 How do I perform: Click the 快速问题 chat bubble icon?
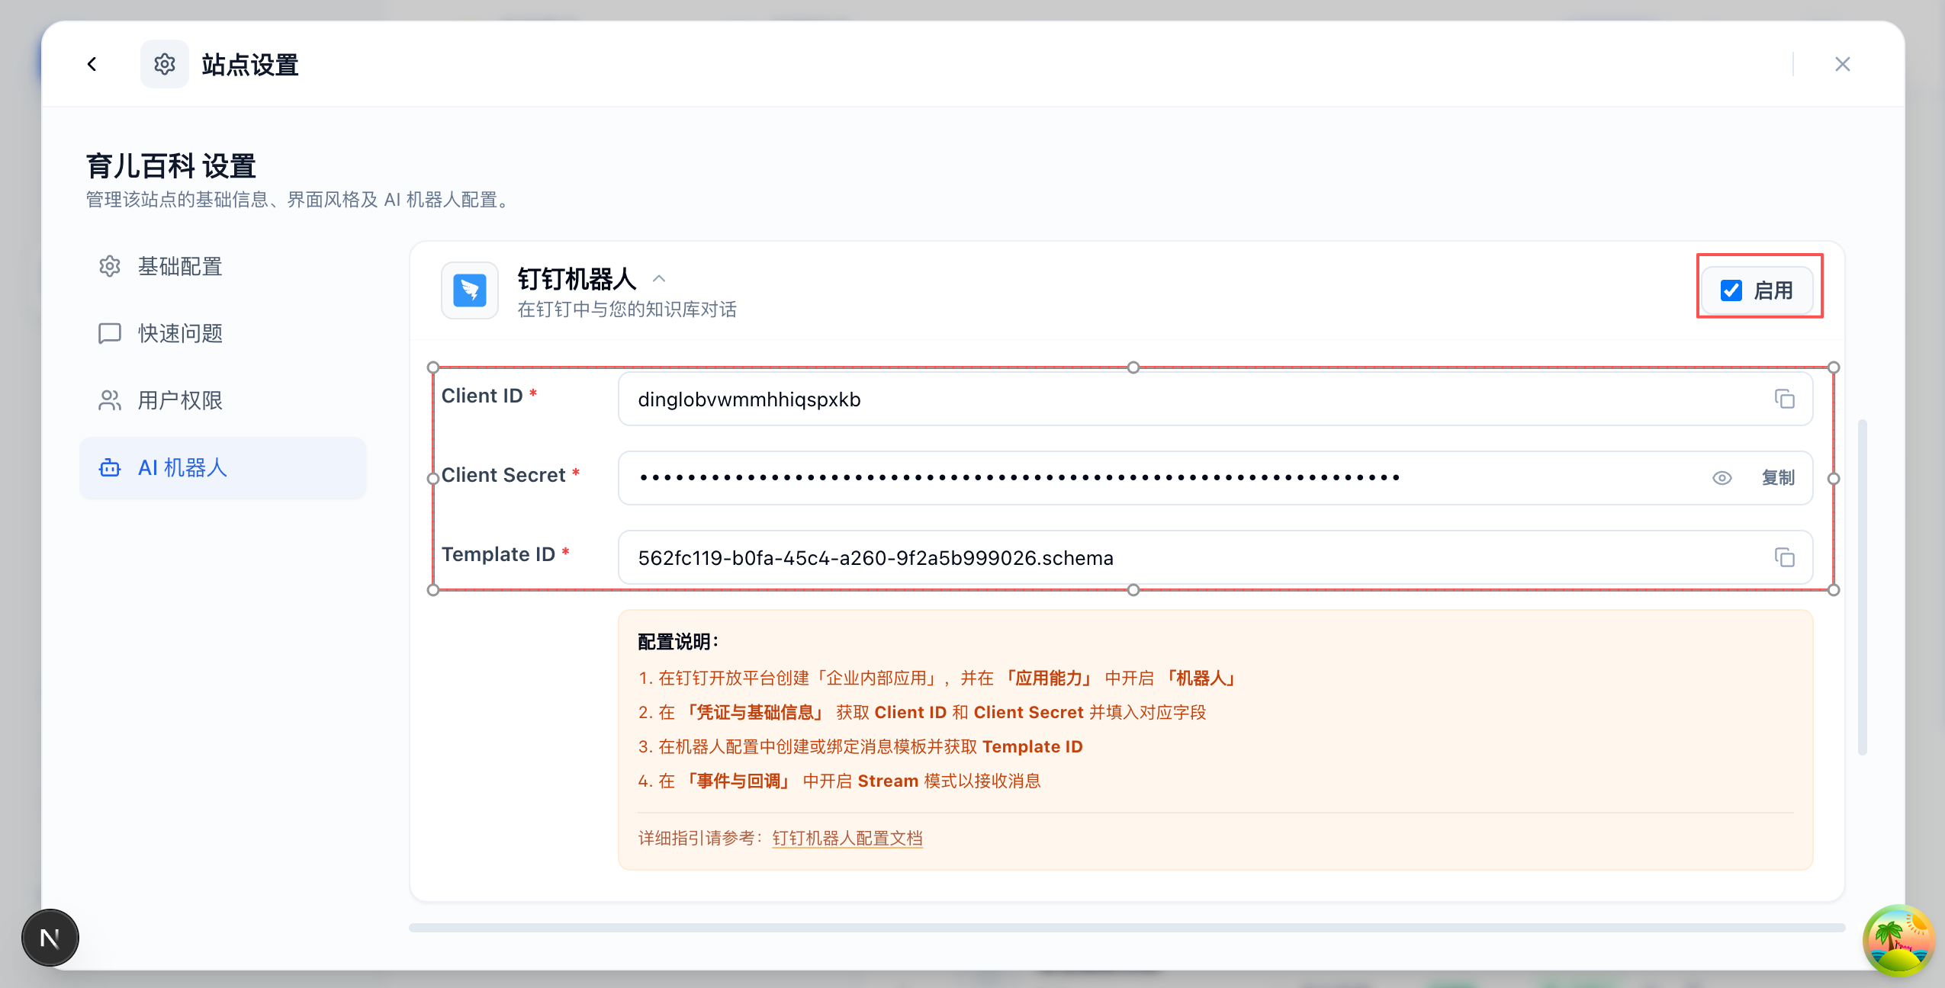click(x=110, y=333)
